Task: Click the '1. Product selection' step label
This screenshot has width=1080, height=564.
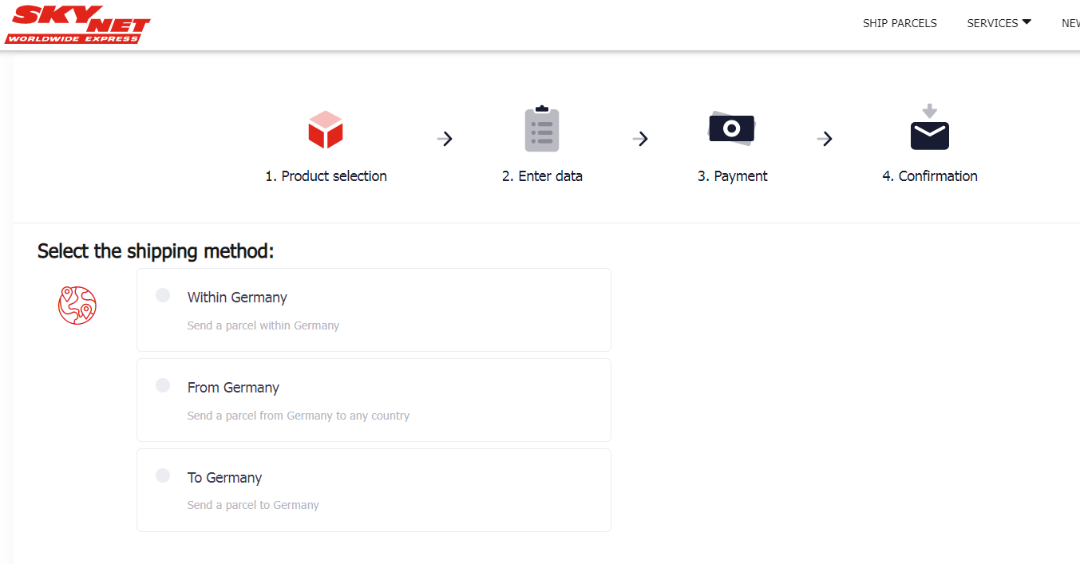Action: click(326, 176)
